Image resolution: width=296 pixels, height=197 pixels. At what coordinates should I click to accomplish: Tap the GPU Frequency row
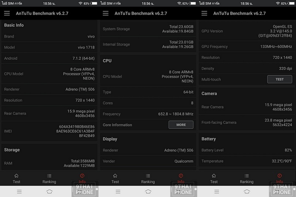[x=247, y=47]
